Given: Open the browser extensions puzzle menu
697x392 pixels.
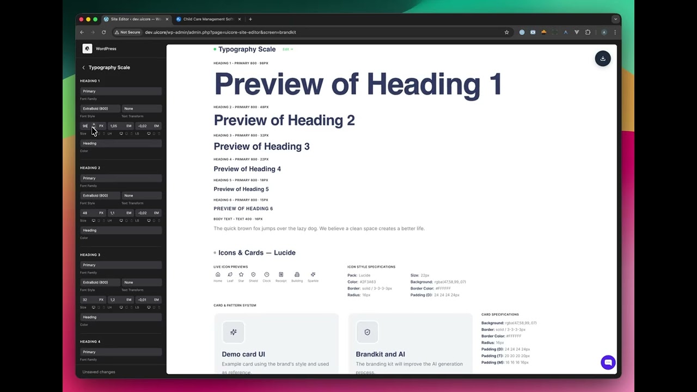Looking at the screenshot, I should [x=588, y=32].
